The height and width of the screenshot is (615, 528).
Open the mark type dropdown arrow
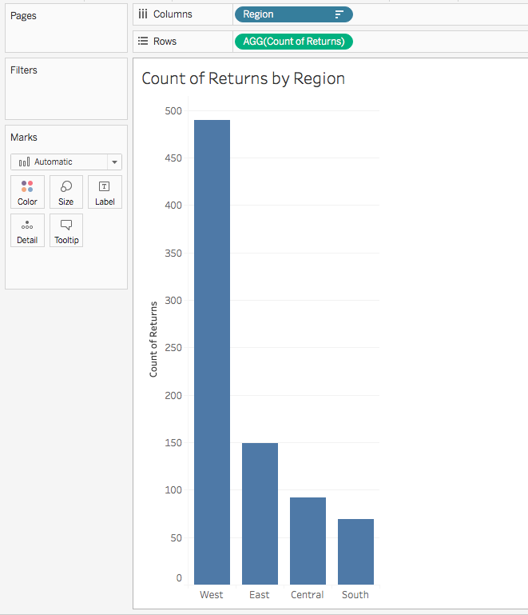point(114,162)
